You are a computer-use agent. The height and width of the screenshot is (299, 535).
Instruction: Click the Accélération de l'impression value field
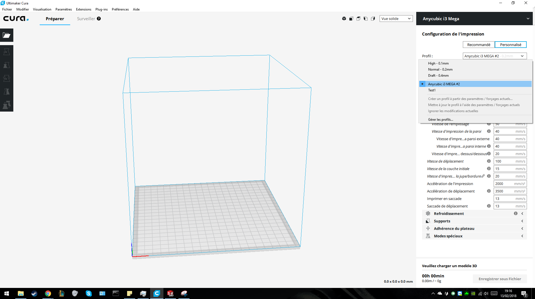pos(510,184)
